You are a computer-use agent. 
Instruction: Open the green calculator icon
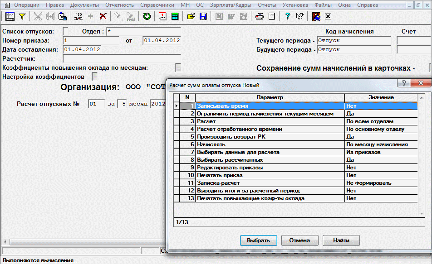click(x=175, y=16)
